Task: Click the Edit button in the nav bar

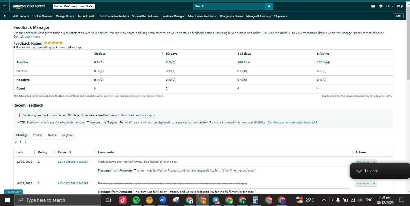Action: tap(398, 16)
